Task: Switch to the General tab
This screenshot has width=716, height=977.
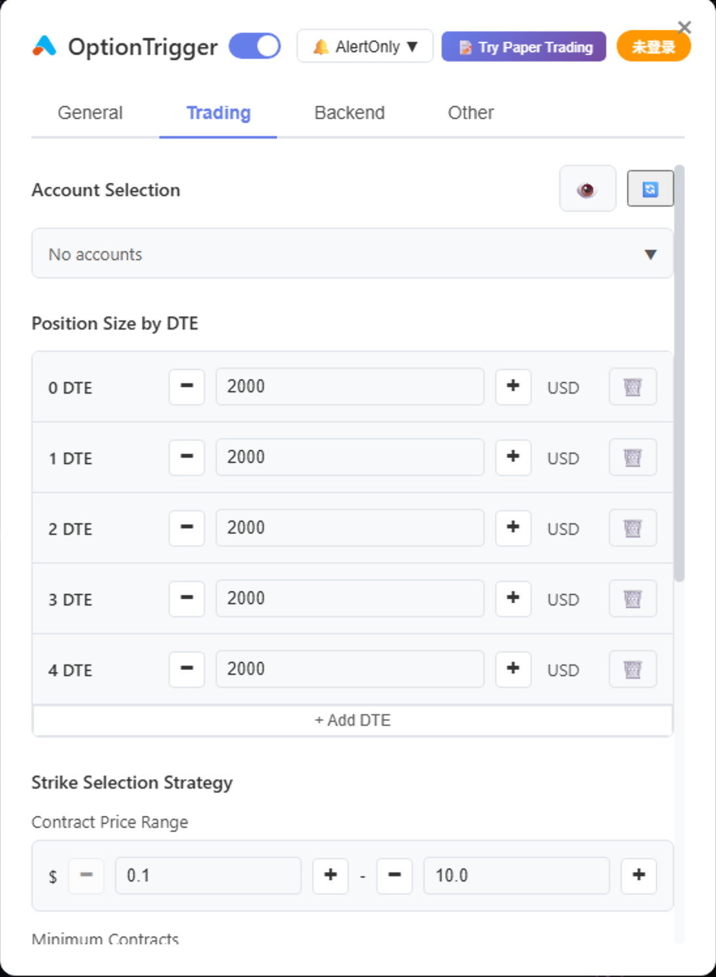Action: click(x=90, y=112)
